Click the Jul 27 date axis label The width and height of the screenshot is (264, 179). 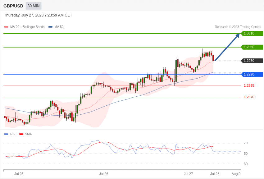click(x=188, y=174)
